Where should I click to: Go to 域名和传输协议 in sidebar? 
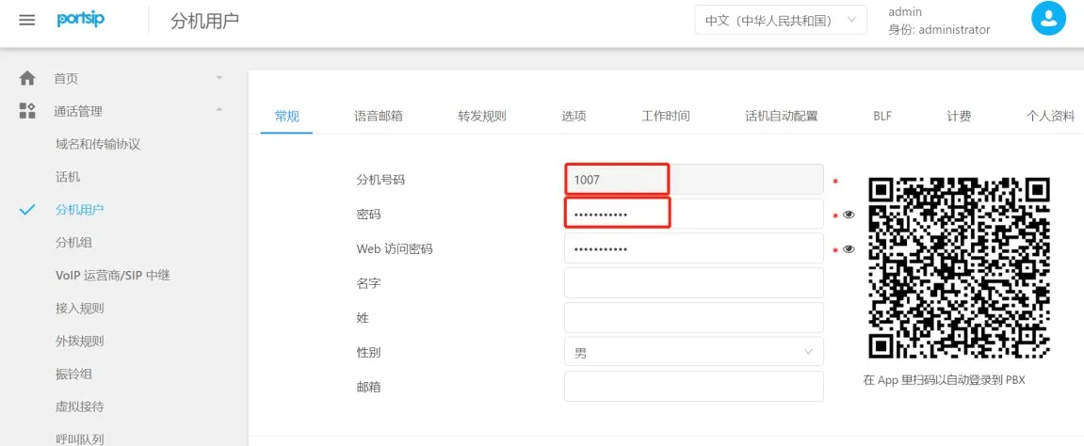[x=98, y=144]
